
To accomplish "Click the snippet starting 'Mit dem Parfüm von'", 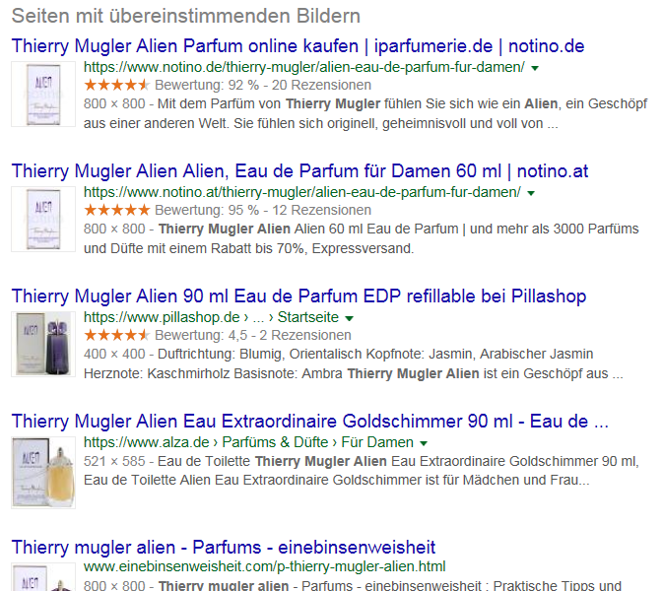I will pyautogui.click(x=365, y=113).
